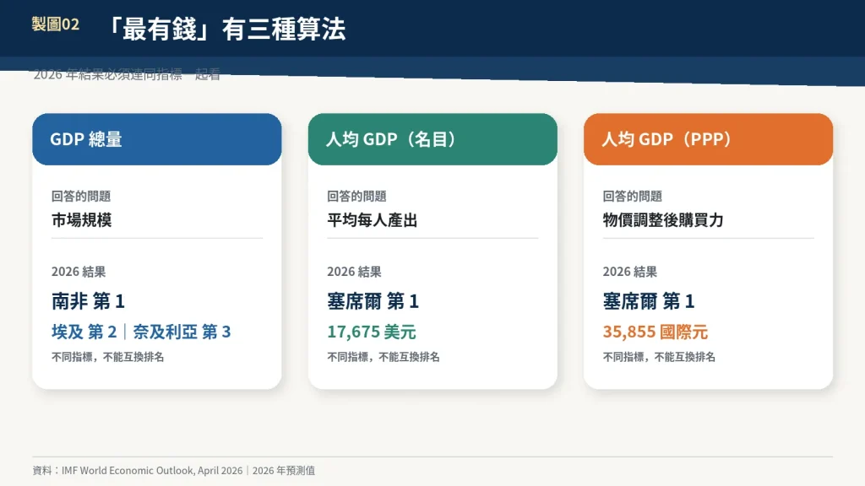This screenshot has width=865, height=486.
Task: Click the text 物價調整後購買力
Action: tap(663, 220)
